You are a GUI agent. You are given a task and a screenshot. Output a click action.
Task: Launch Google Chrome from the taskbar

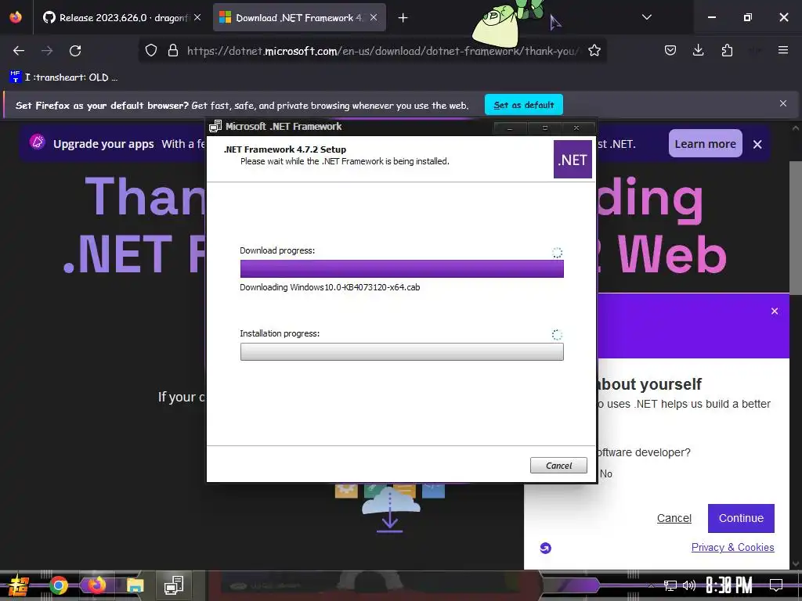[x=58, y=585]
